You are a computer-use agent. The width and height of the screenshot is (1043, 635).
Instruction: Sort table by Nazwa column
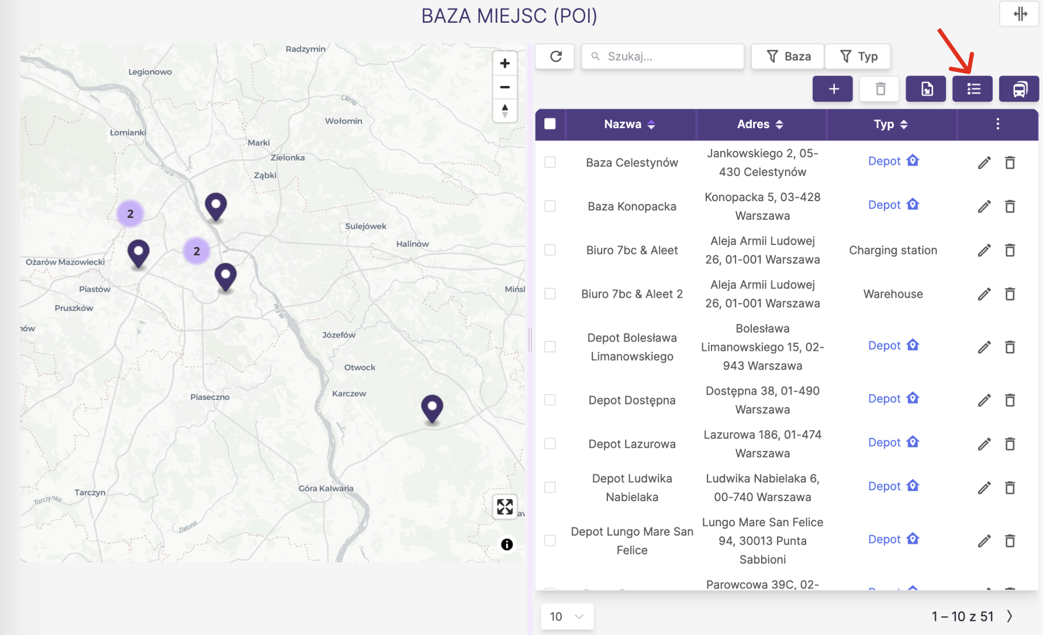pyautogui.click(x=630, y=124)
